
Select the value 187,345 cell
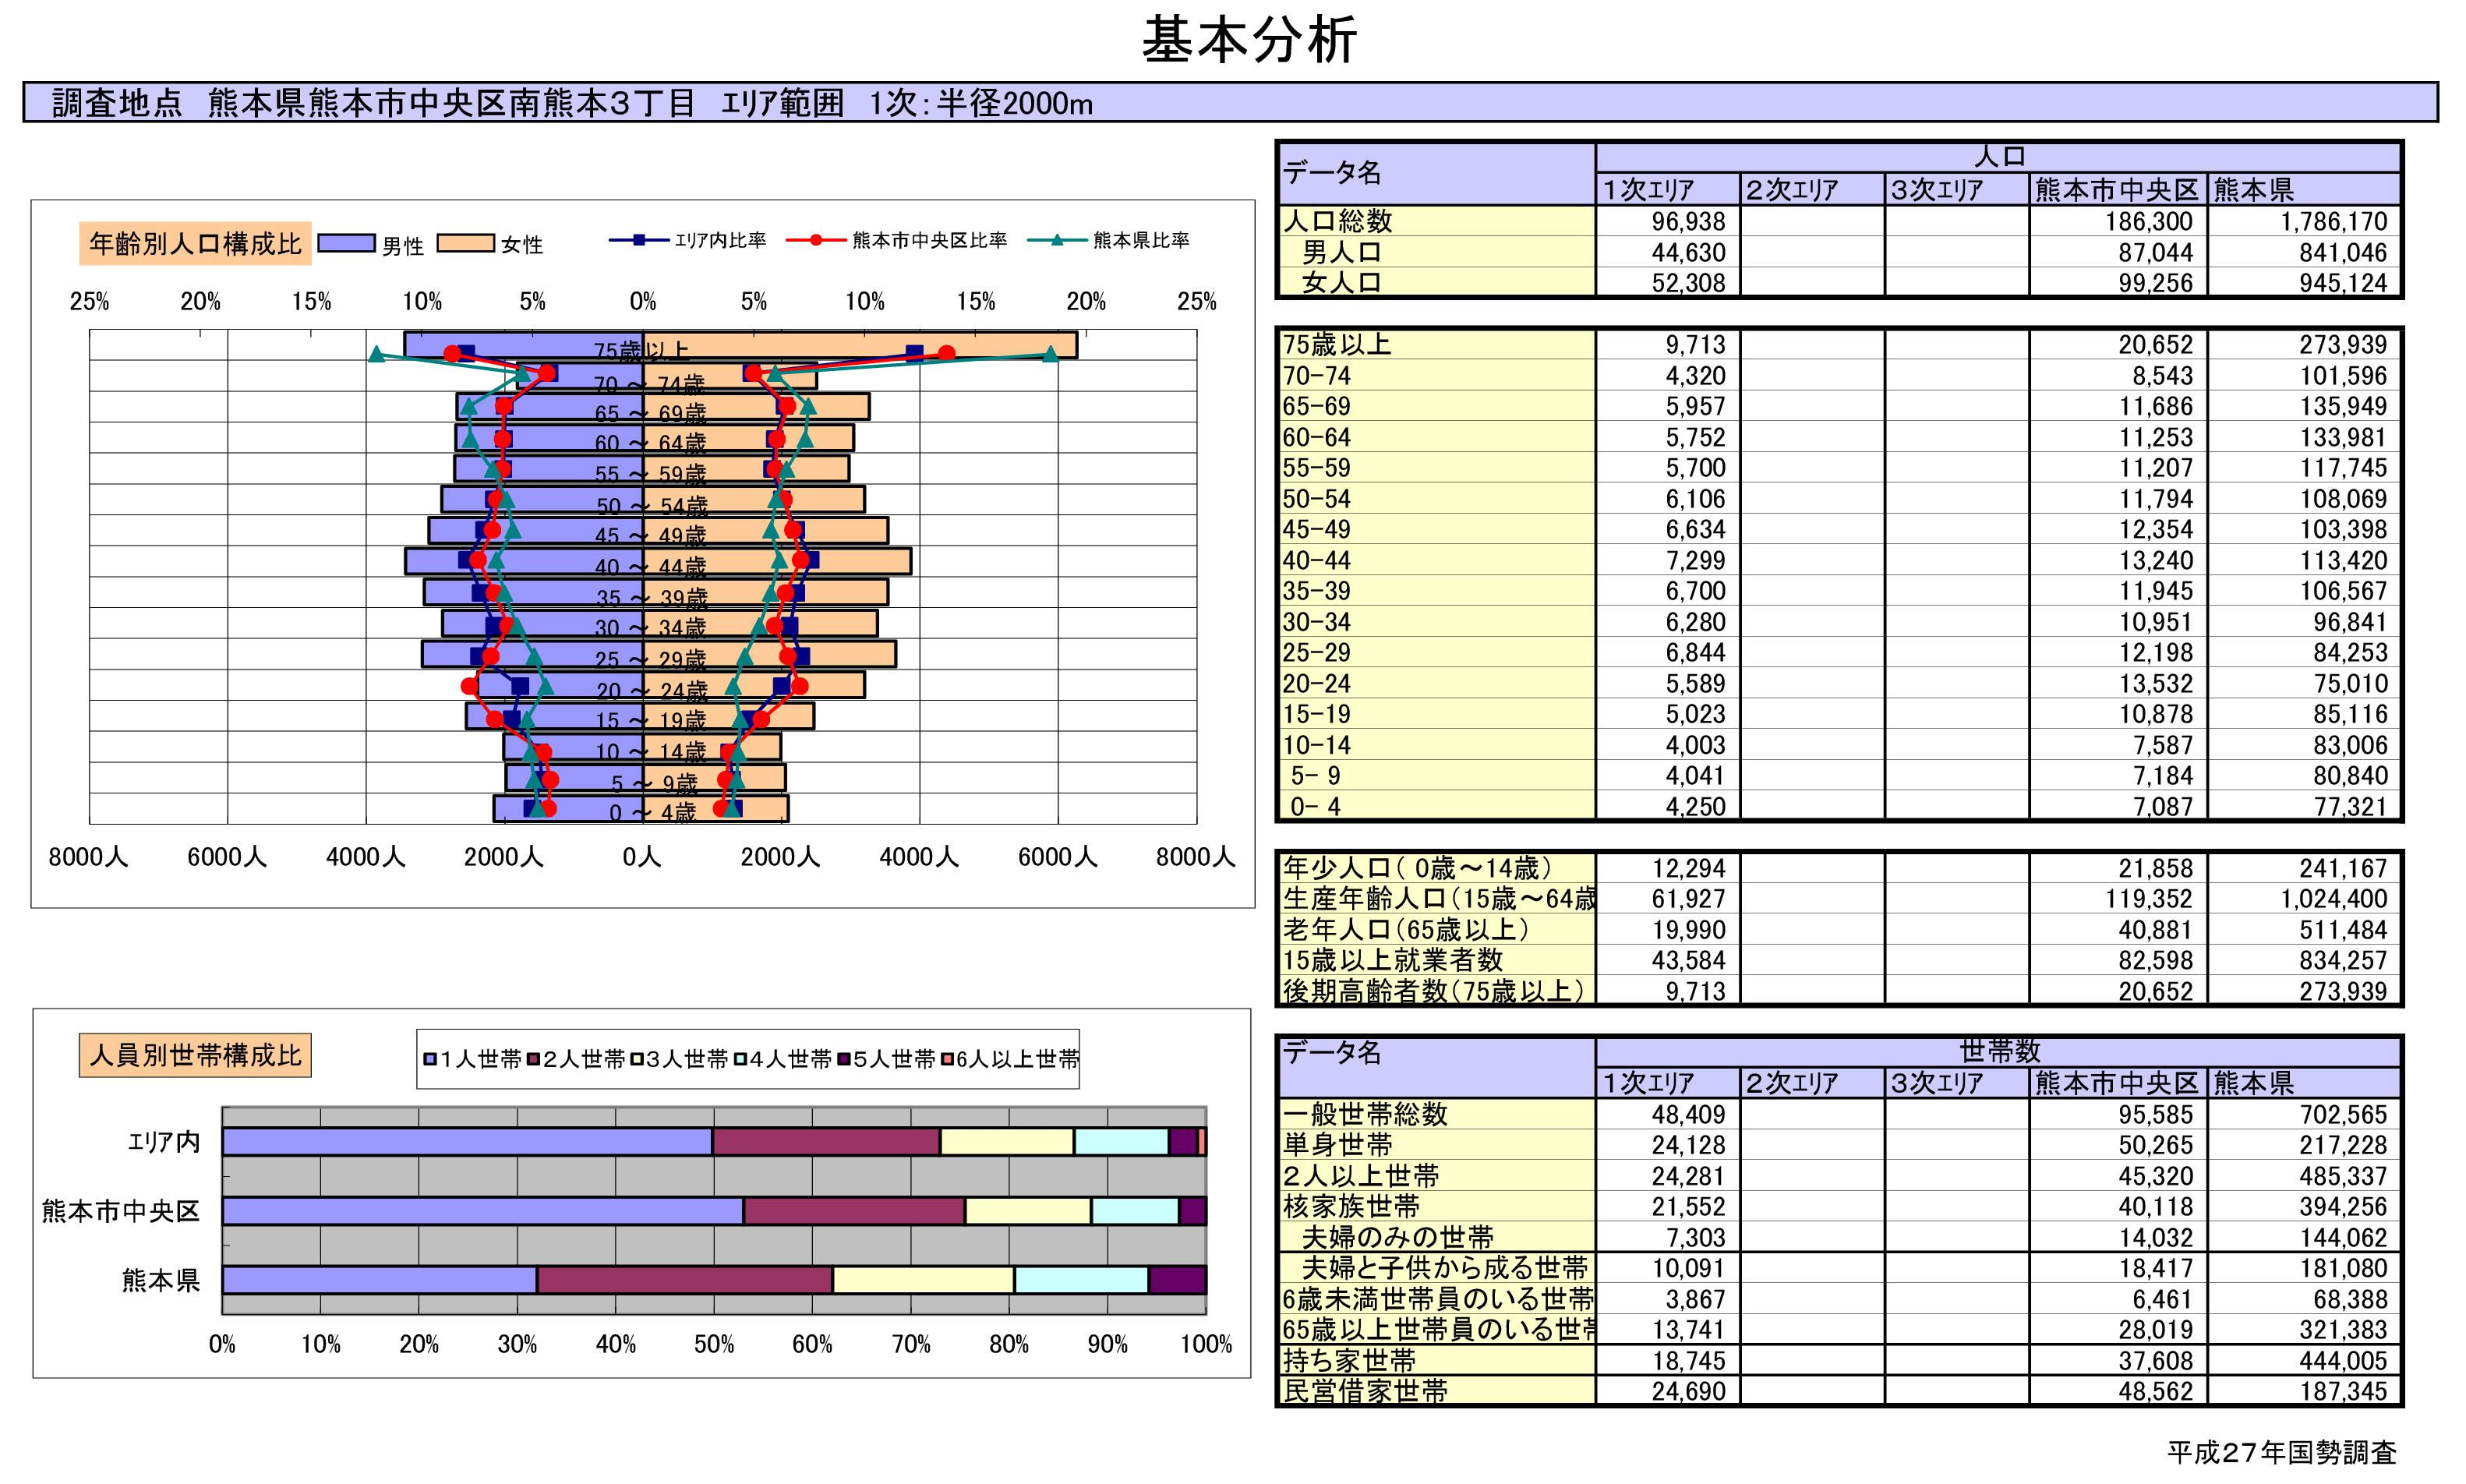tap(2304, 1391)
